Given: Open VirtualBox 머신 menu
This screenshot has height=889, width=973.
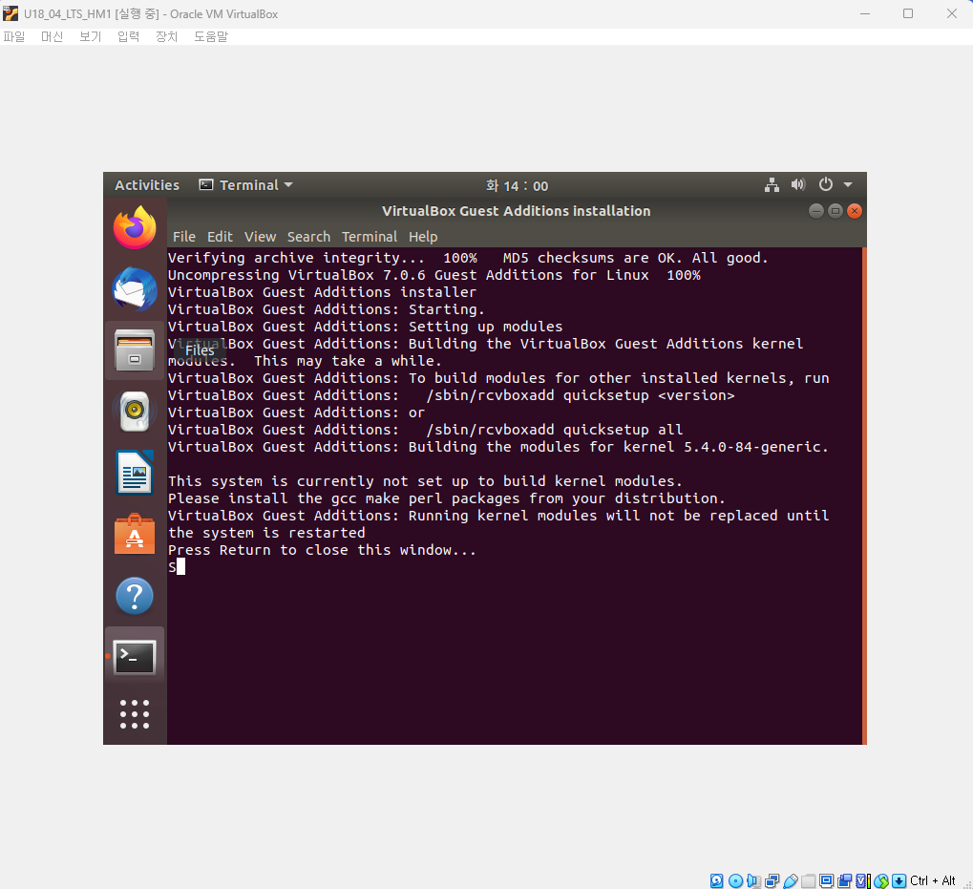Looking at the screenshot, I should (x=53, y=36).
